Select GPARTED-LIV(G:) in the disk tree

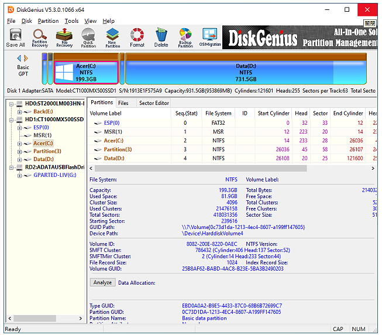coord(55,175)
